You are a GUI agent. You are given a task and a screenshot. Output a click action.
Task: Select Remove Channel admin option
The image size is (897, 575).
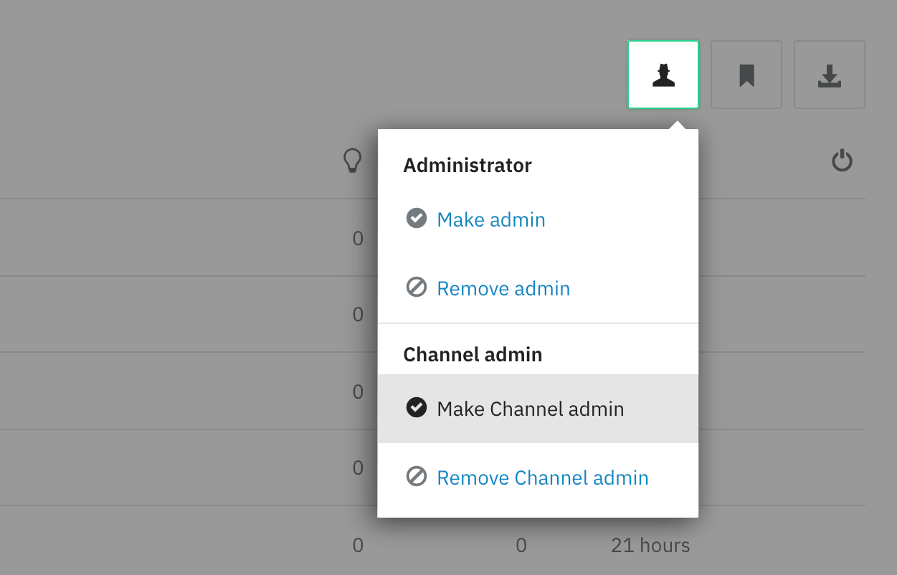pyautogui.click(x=538, y=477)
